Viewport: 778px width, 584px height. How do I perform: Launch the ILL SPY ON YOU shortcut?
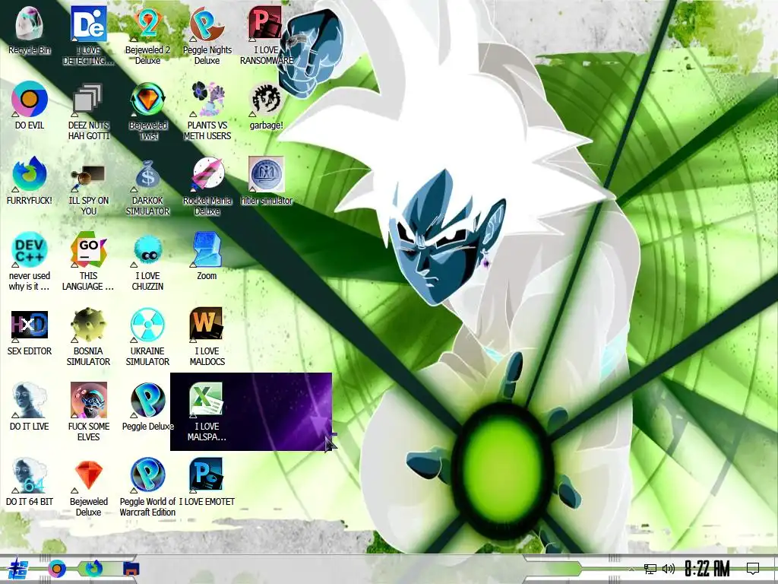(88, 178)
